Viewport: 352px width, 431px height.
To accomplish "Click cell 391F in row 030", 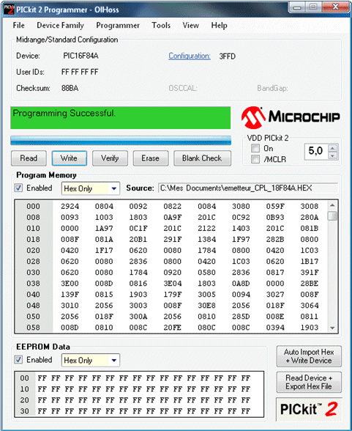I will pos(310,272).
